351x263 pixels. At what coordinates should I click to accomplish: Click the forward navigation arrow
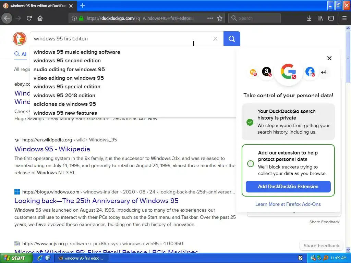(x=18, y=18)
